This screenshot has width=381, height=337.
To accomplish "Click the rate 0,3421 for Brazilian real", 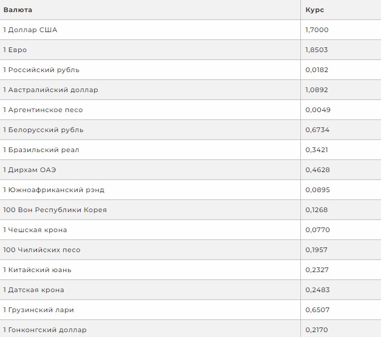I will (317, 150).
